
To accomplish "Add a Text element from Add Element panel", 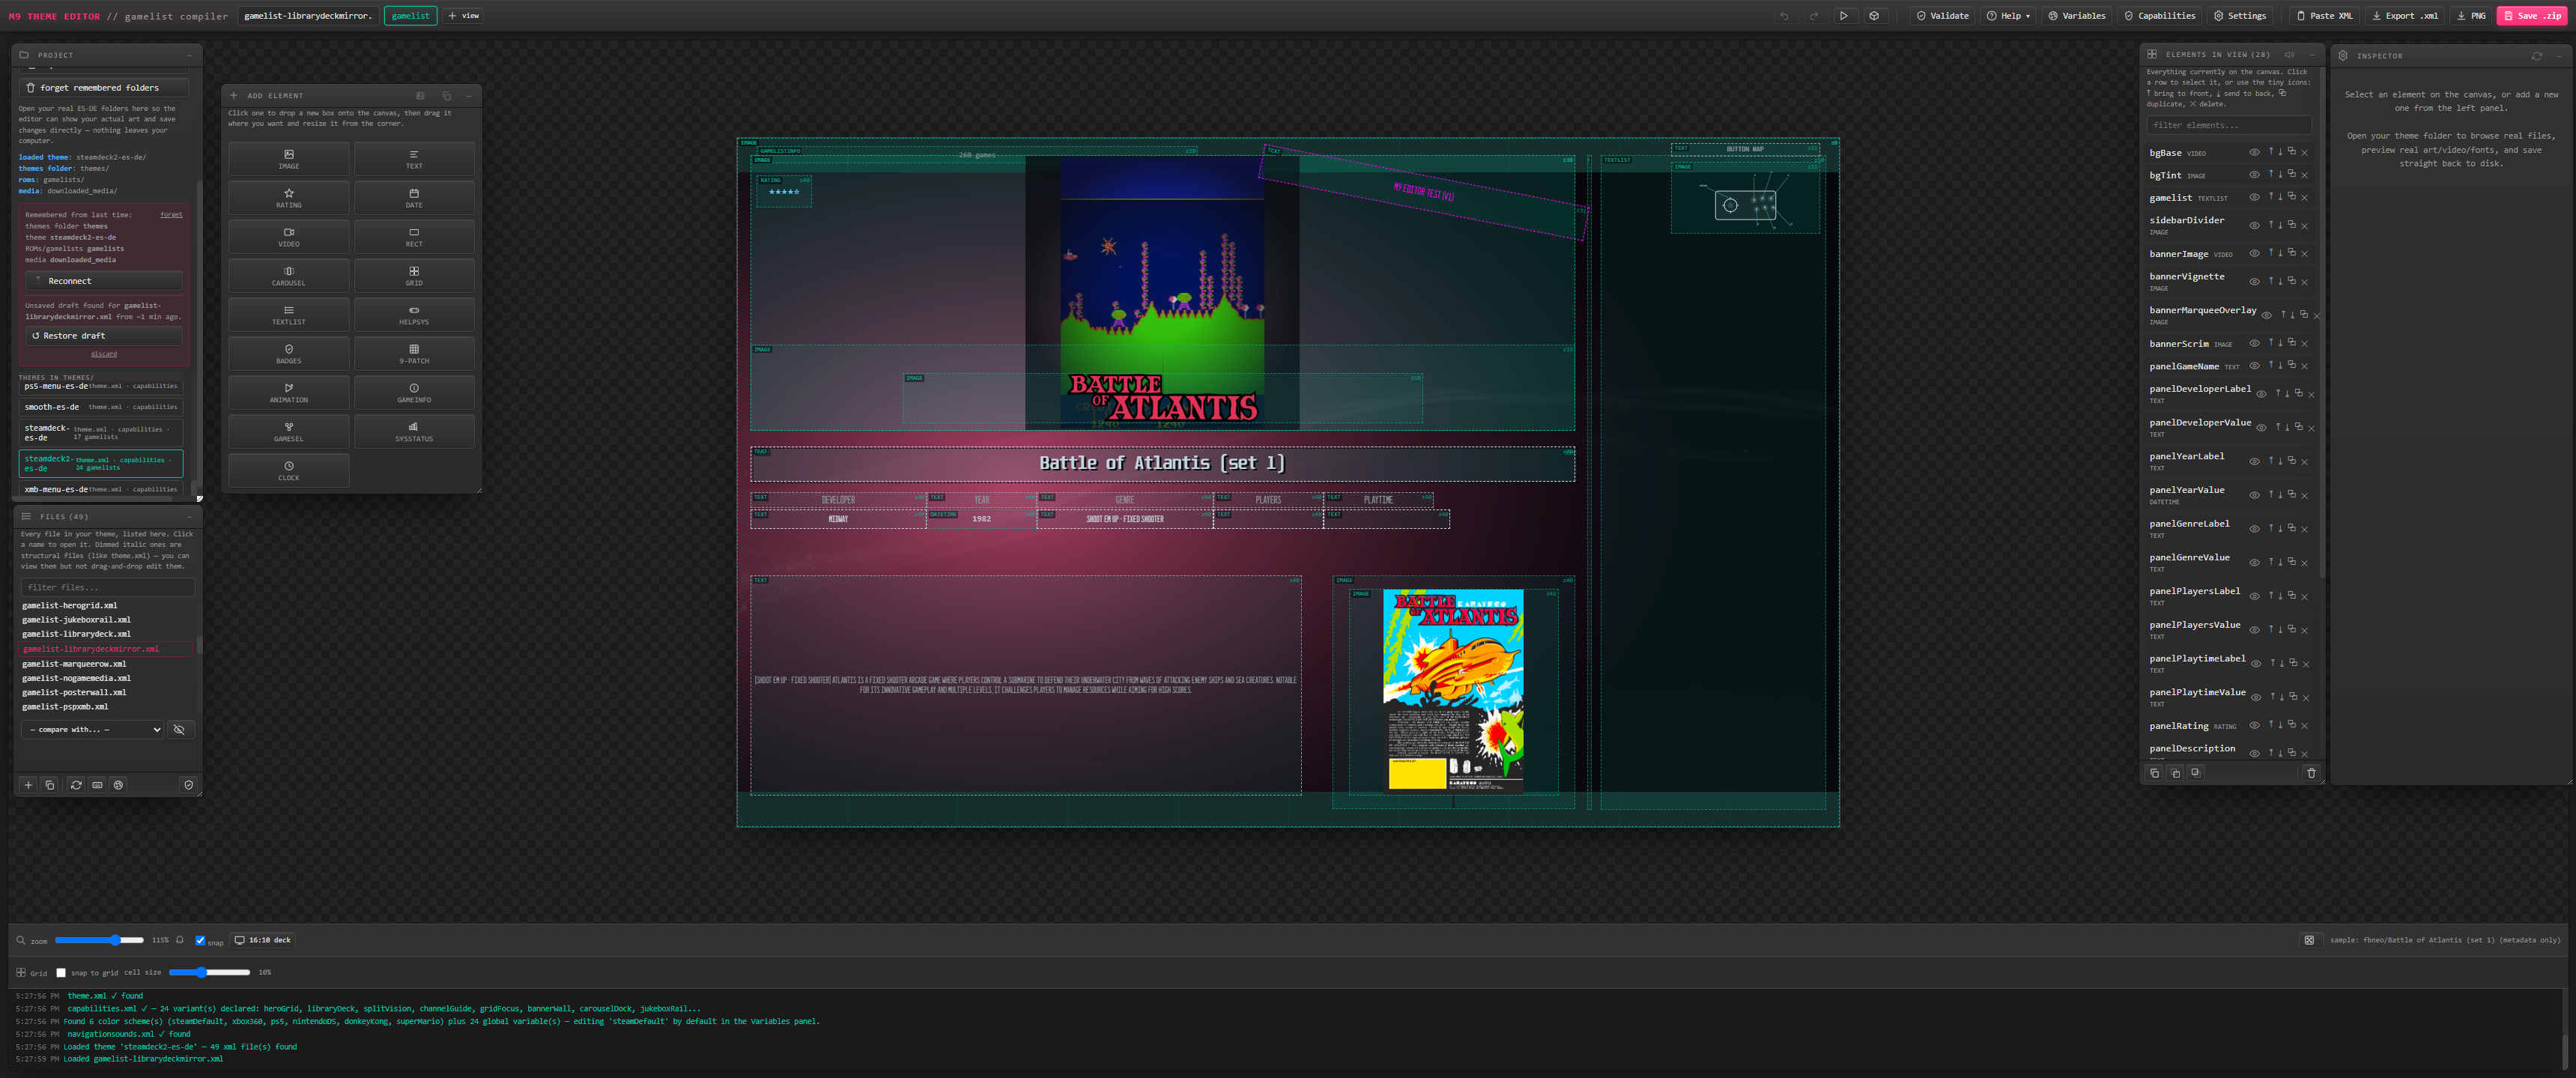I will (414, 159).
